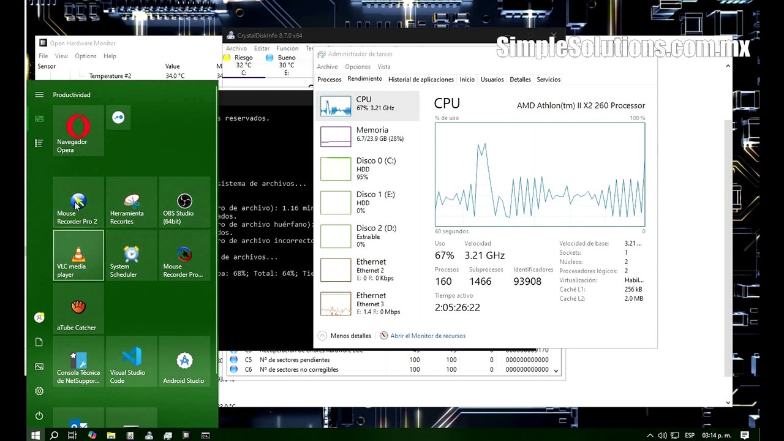Open Archivo menu in Task Manager

pos(328,67)
